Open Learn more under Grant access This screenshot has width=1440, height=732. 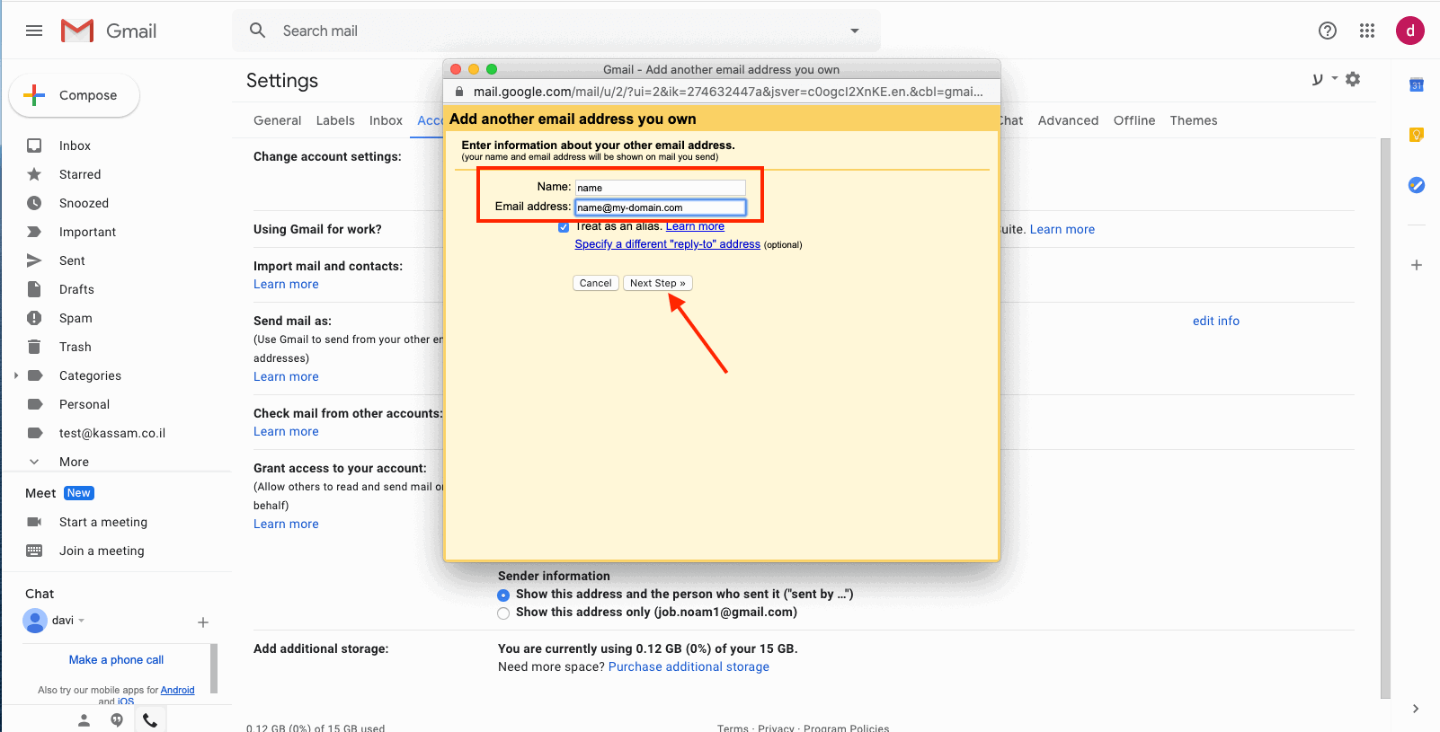coord(286,524)
